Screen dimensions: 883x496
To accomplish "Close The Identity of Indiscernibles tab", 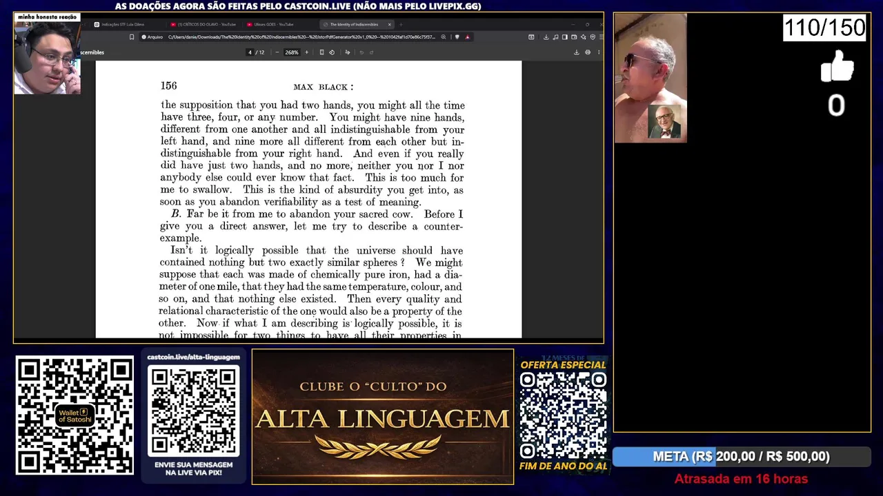I will point(389,24).
